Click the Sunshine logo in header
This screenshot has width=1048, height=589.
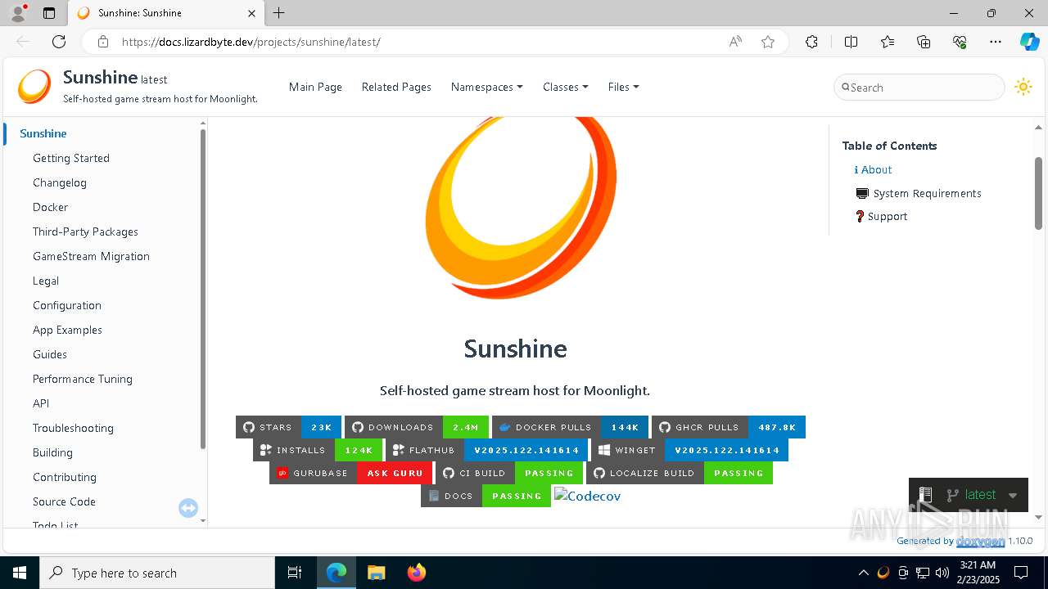(34, 87)
